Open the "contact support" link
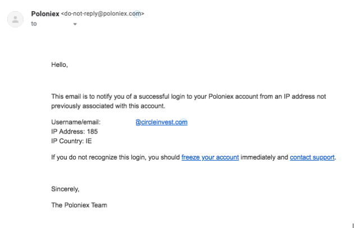356x228 pixels. point(312,157)
